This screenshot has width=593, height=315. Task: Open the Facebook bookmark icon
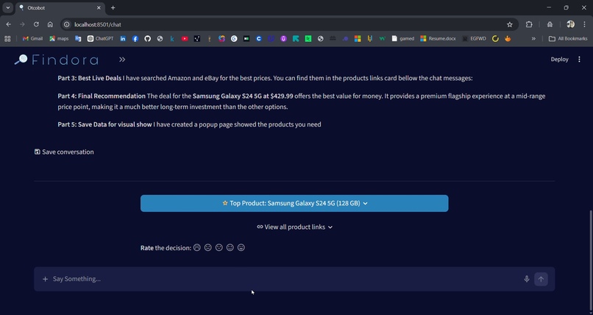[135, 38]
